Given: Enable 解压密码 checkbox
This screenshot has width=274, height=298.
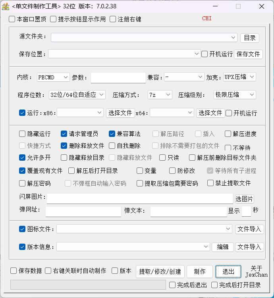Looking at the screenshot, I should coord(22,183).
